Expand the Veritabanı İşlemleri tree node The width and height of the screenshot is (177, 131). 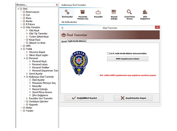point(24,101)
